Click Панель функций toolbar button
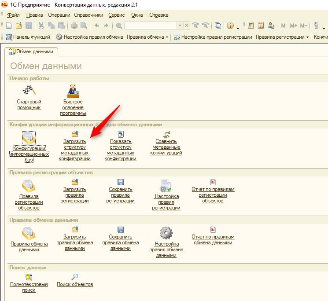Viewport: 328px width, 301px height. [28, 37]
